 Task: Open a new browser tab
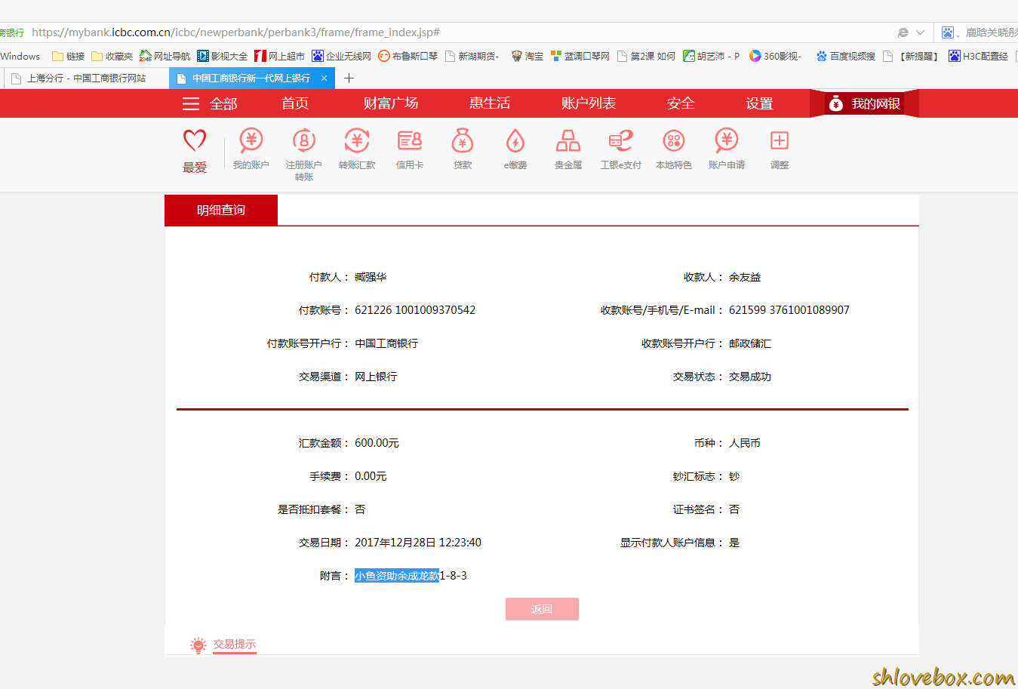[349, 78]
